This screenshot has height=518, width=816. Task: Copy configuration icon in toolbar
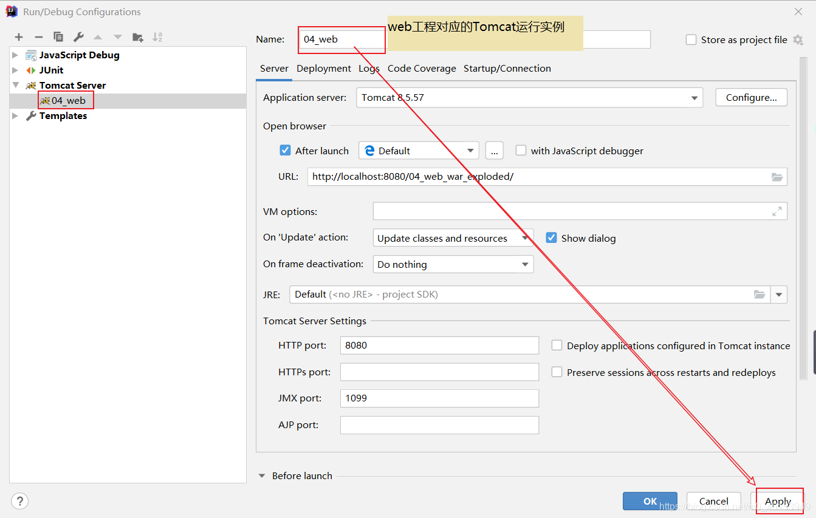58,37
